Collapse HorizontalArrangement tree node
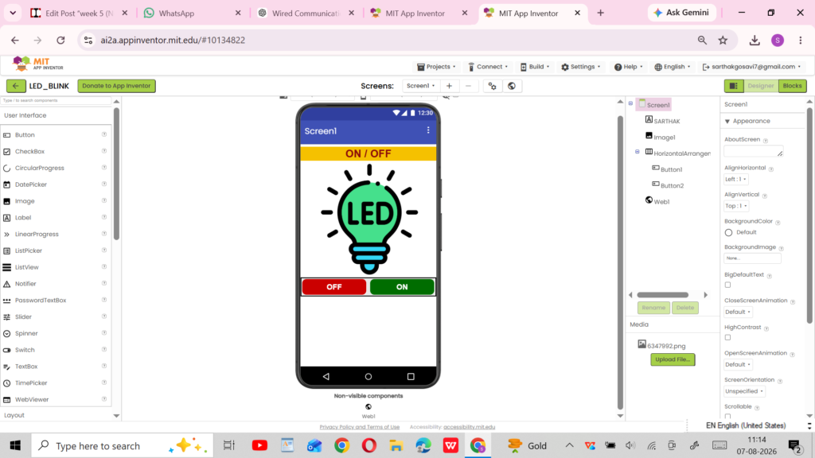 (x=638, y=152)
